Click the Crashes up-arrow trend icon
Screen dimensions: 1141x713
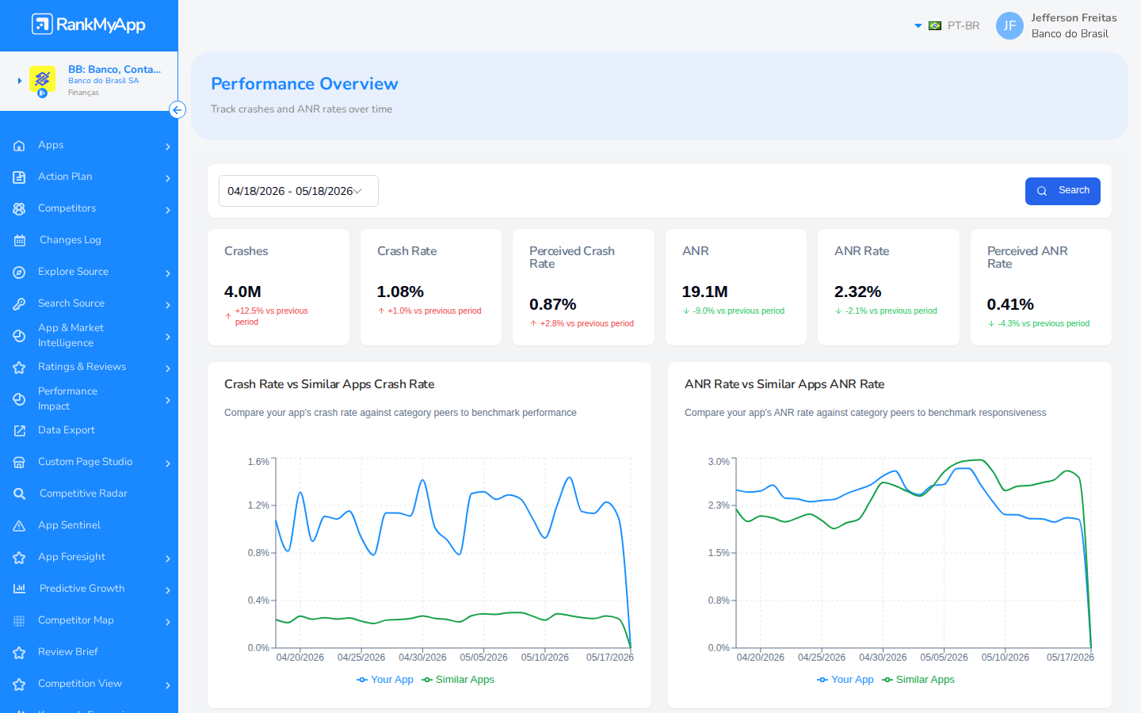[x=228, y=316]
